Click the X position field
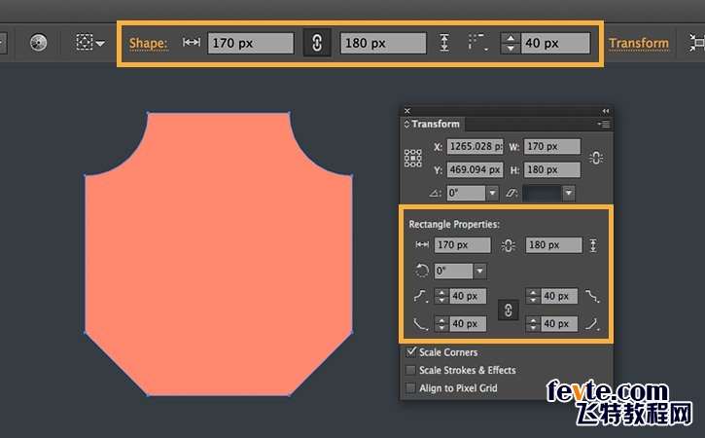Viewport: 705px width, 438px height. pos(475,147)
